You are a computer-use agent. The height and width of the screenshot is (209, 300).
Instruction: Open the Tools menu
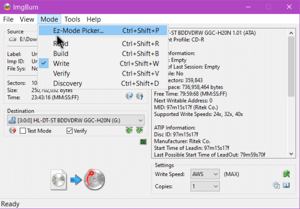click(x=72, y=19)
